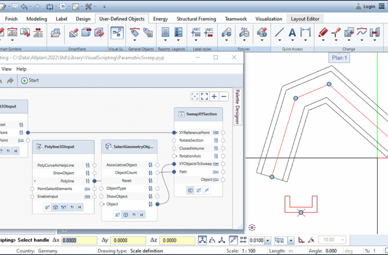The width and height of the screenshot is (388, 255).
Task: Toggle the ClosedVolume port on the SweepXYSection node
Action: click(x=216, y=148)
